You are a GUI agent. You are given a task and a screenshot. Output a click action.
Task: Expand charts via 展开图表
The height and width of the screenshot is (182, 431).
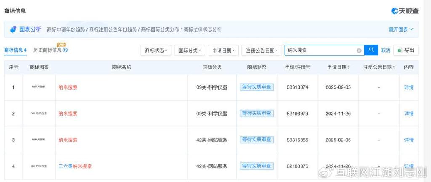click(401, 29)
